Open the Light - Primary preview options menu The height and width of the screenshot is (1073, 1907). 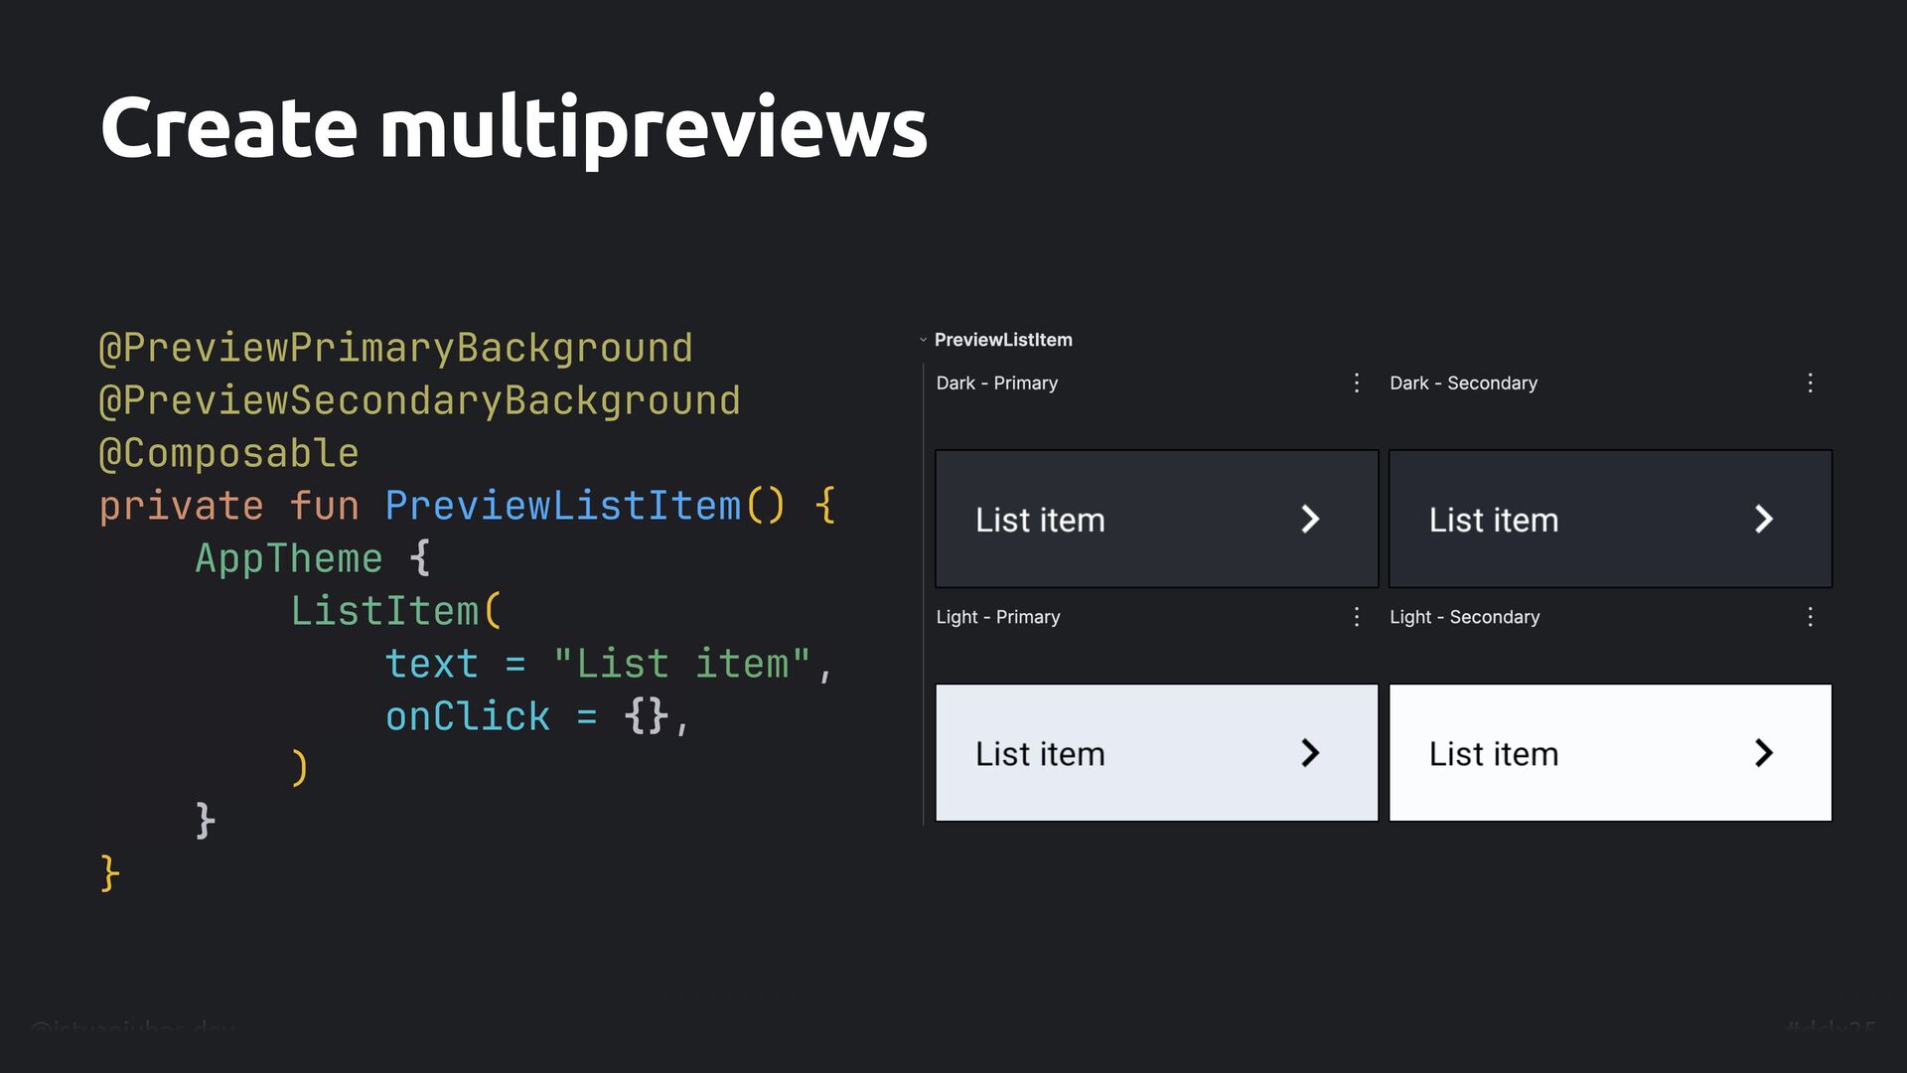point(1357,617)
